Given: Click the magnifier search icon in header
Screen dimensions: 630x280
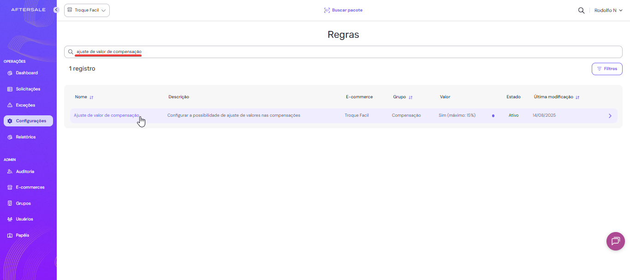Looking at the screenshot, I should click(x=581, y=10).
